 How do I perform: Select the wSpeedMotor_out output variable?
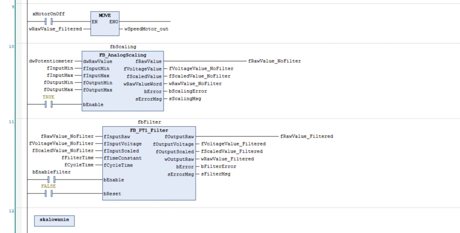(x=146, y=29)
